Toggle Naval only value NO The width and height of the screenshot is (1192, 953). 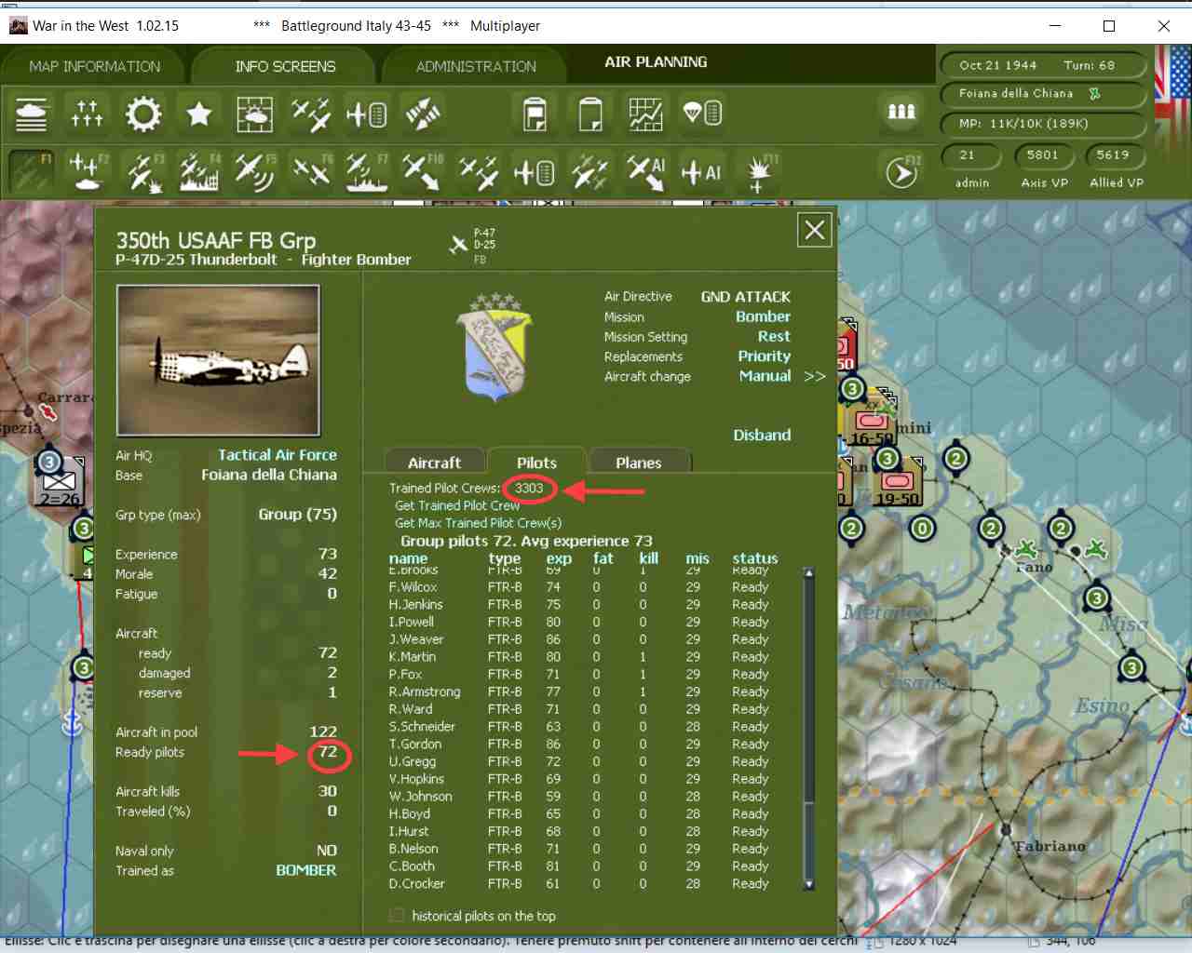pyautogui.click(x=326, y=851)
